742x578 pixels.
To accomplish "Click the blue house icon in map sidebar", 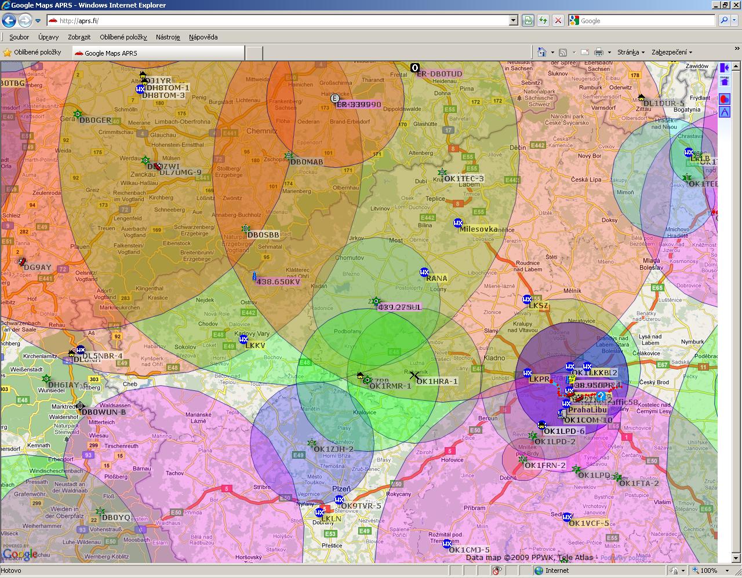I will pyautogui.click(x=725, y=82).
